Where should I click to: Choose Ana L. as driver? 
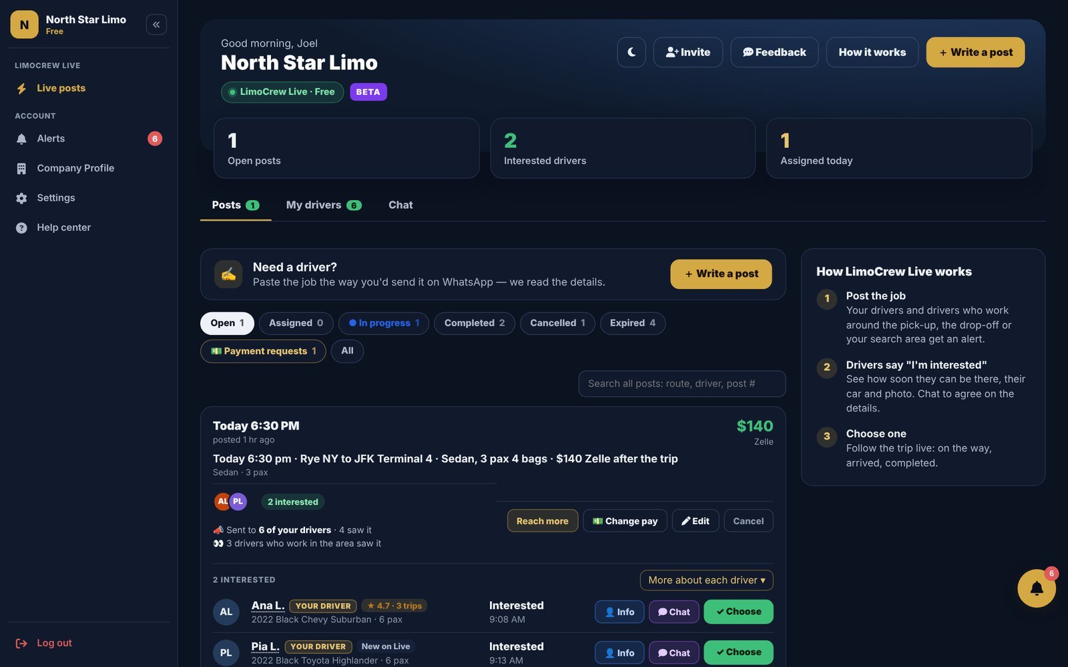pos(738,612)
